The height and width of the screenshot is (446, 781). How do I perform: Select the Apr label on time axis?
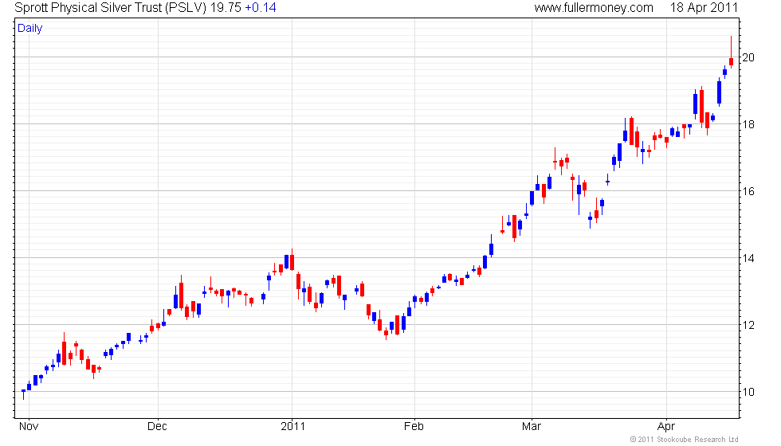tap(666, 426)
